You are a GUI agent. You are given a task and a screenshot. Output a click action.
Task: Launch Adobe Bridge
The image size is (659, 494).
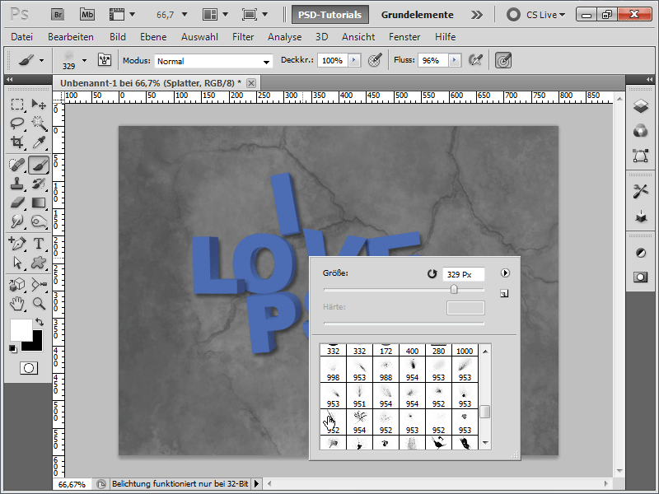[x=58, y=15]
